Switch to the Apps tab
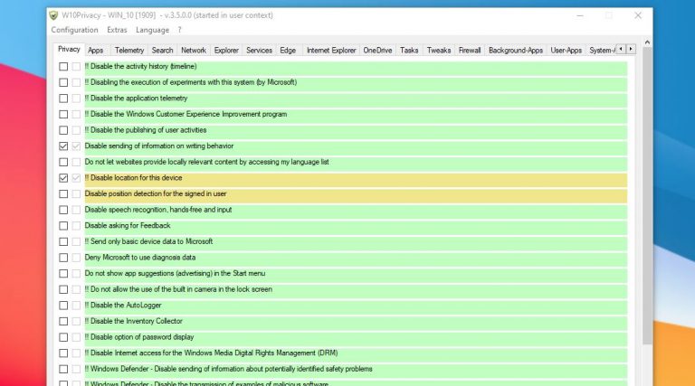 click(95, 50)
